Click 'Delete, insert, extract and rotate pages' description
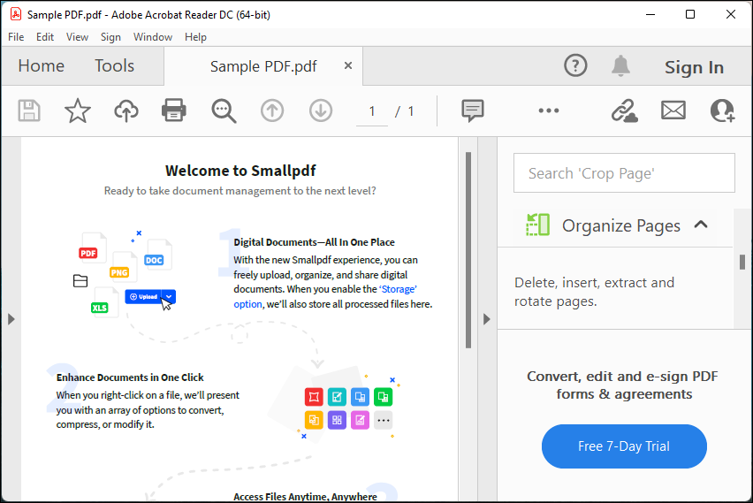Screen dimensions: 753x503 click(x=594, y=292)
